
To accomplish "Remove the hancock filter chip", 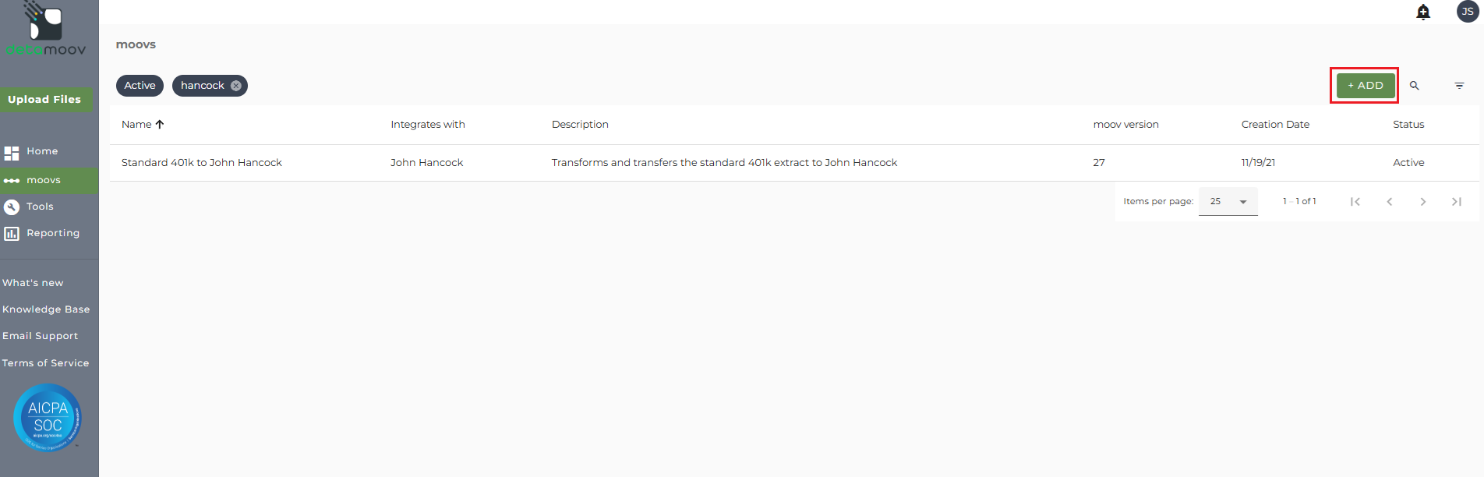I will click(x=236, y=86).
